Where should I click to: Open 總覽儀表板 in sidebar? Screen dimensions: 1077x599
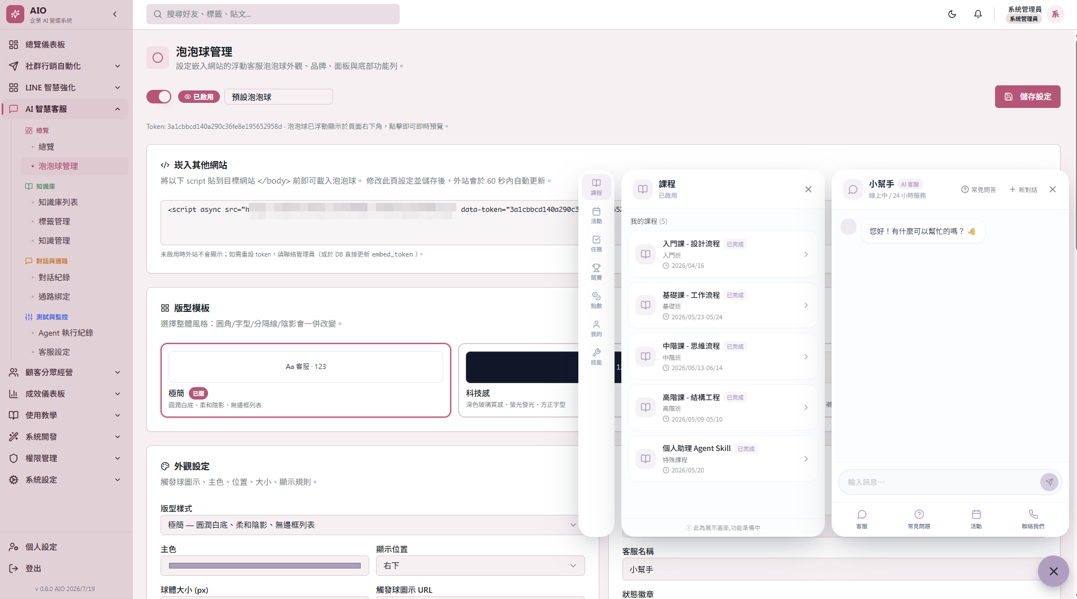66,45
